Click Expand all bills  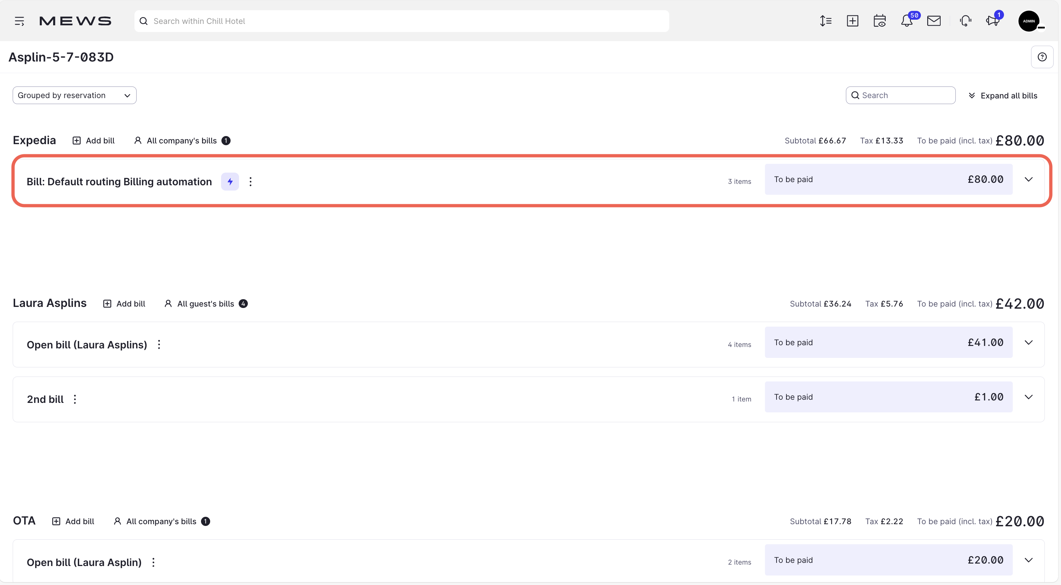[1003, 95]
